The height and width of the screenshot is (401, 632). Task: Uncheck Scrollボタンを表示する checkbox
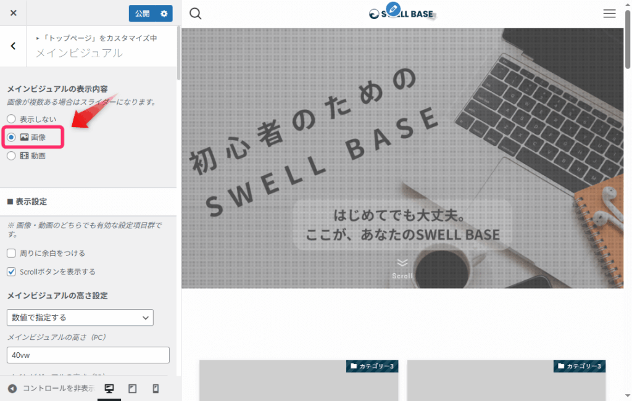coord(11,271)
